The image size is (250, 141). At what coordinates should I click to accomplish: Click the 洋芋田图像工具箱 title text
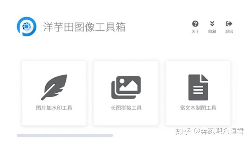(84, 27)
